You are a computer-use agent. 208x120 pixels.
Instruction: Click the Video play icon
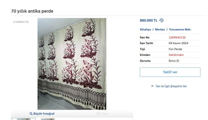(x=98, y=113)
